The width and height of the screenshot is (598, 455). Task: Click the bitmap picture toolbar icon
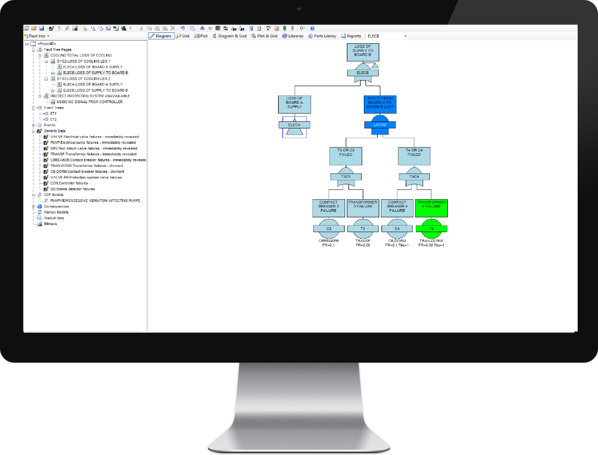(75, 28)
